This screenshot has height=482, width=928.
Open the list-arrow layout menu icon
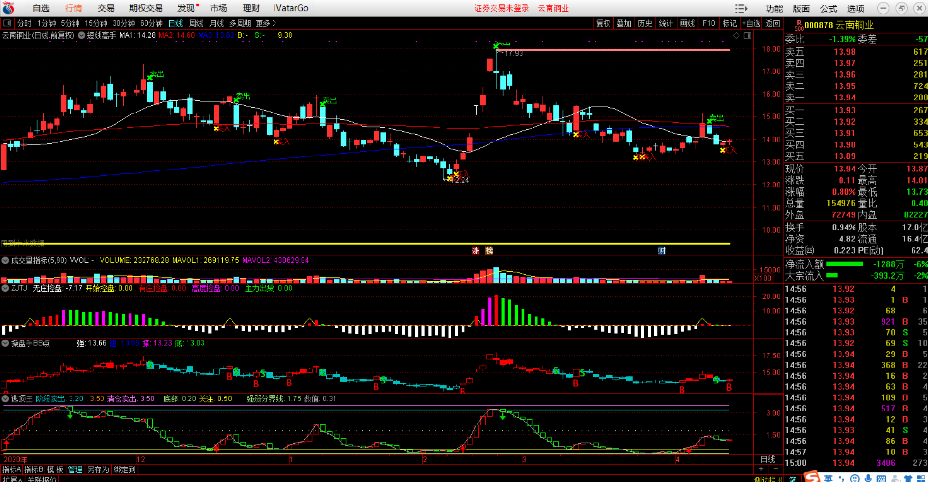tap(741, 9)
